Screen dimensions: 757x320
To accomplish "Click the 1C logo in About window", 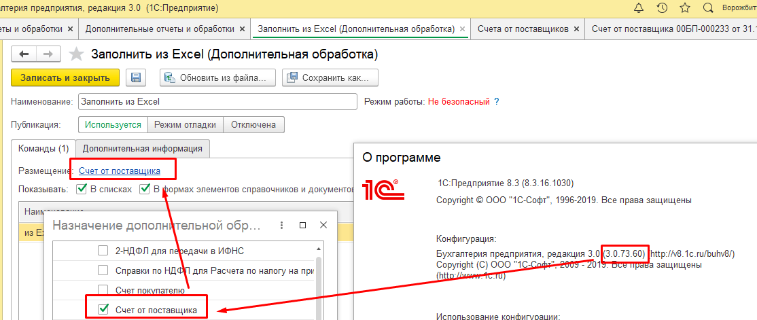I will coord(383,190).
